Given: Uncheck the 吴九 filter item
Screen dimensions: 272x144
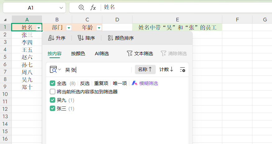Looking at the screenshot, I should 53,100.
